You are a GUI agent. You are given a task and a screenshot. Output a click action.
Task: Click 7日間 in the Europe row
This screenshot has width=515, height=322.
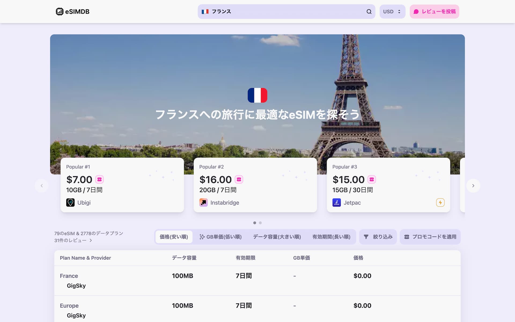point(244,306)
